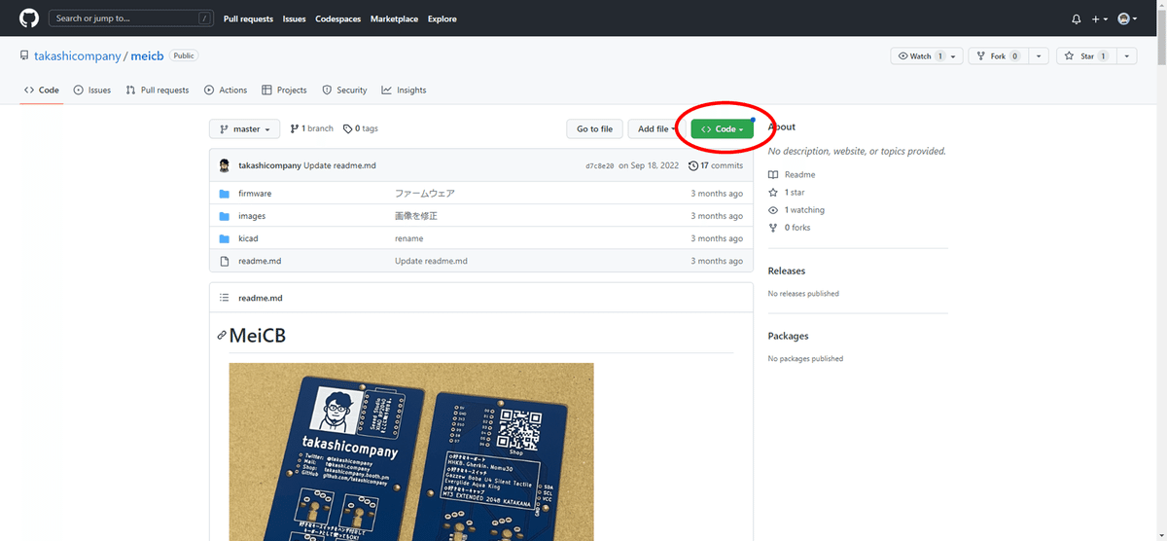Click the images folder icon
The width and height of the screenshot is (1167, 541).
coord(225,216)
